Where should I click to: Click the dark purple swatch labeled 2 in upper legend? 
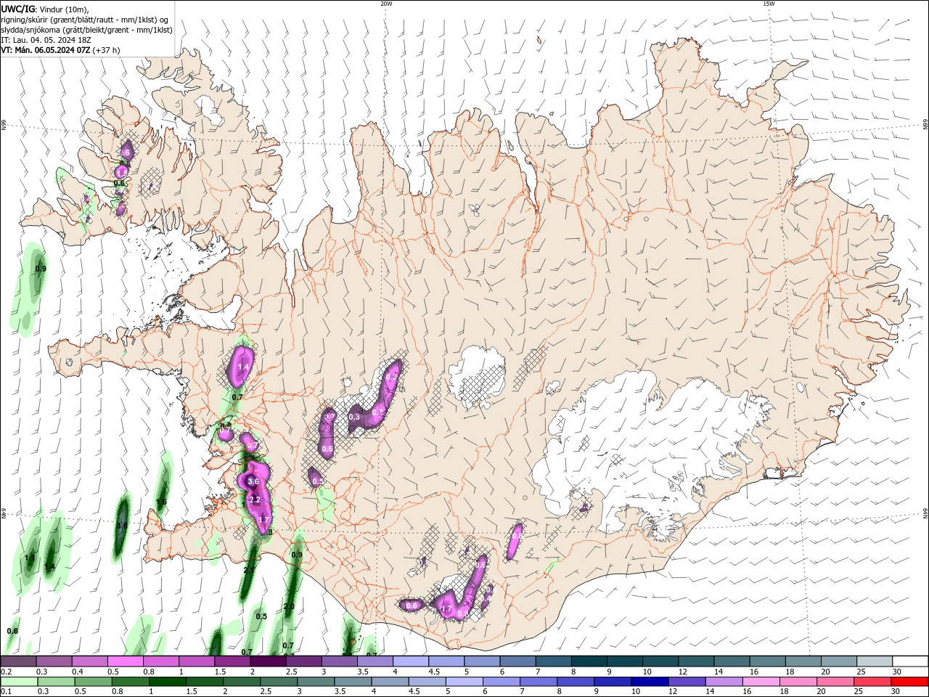[x=268, y=661]
